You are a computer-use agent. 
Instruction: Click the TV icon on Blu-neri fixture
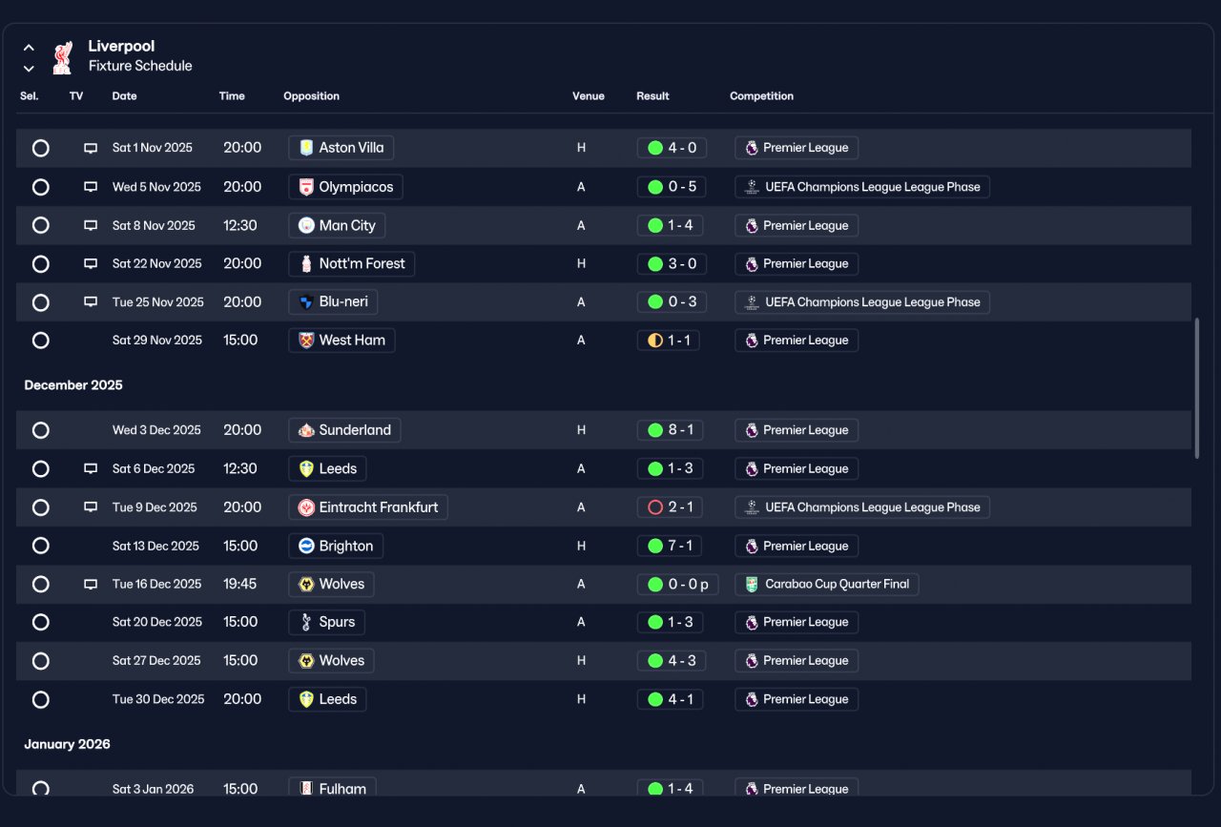coord(91,302)
